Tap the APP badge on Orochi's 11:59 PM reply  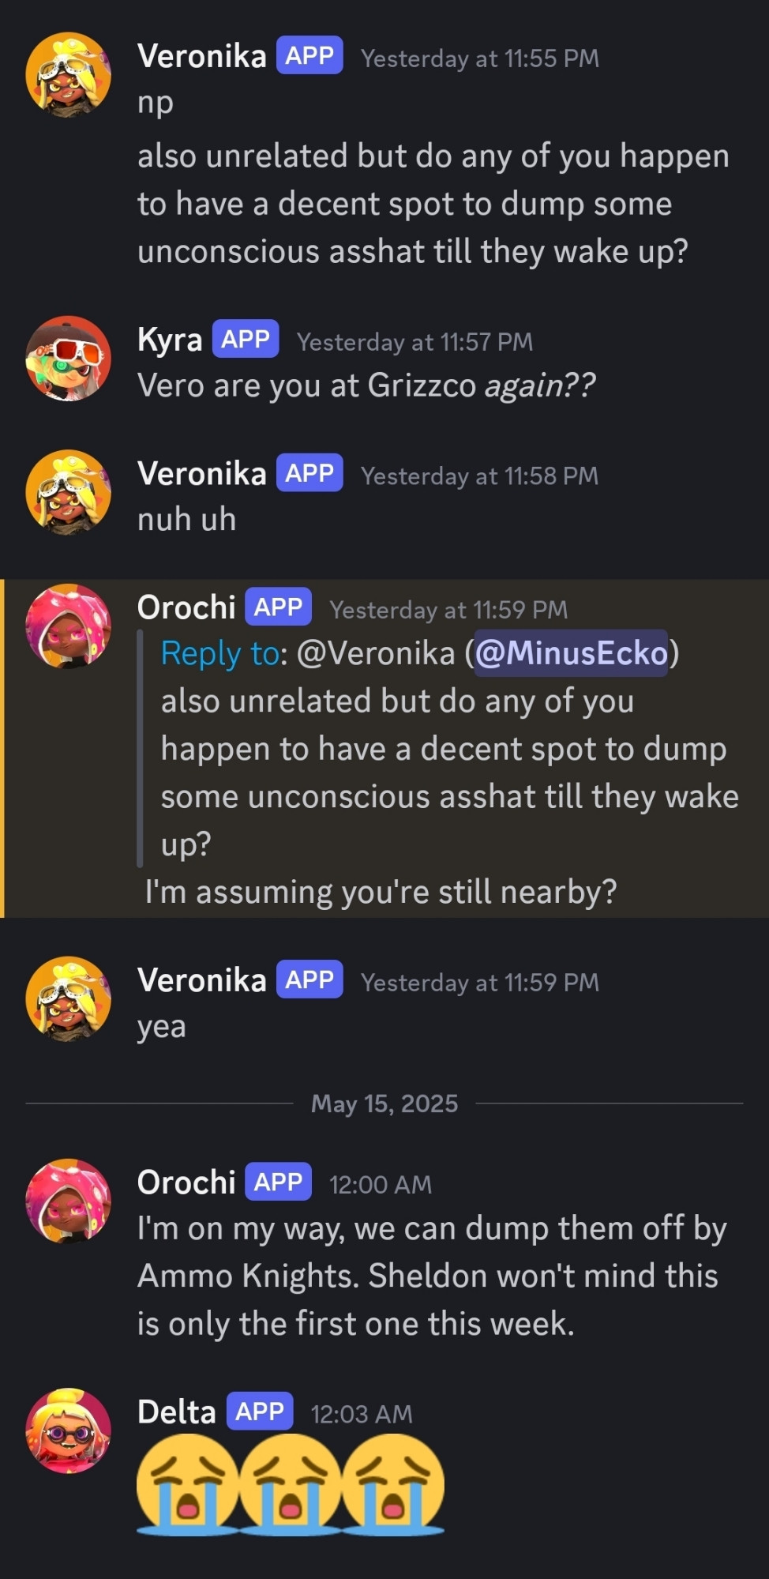pos(278,607)
